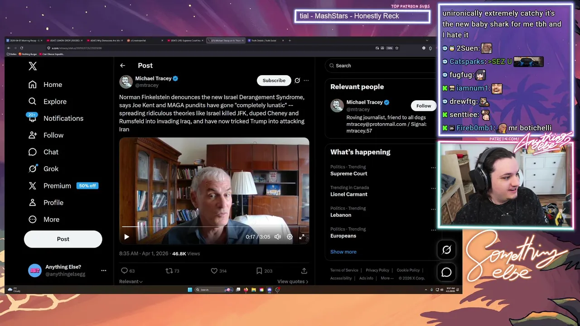Bookmark page with star icon
Screen dimensions: 580x326
[x=397, y=48]
